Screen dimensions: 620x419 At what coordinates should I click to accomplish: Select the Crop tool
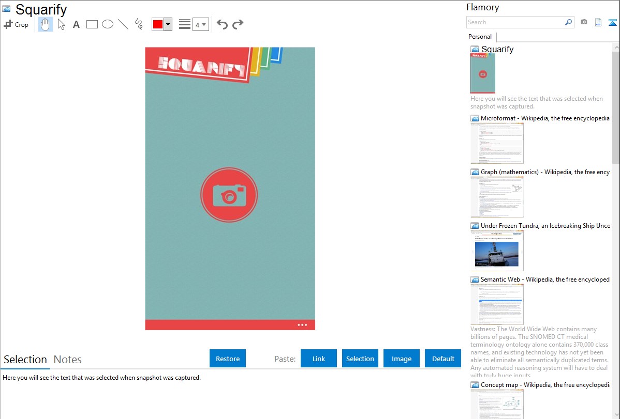[16, 24]
